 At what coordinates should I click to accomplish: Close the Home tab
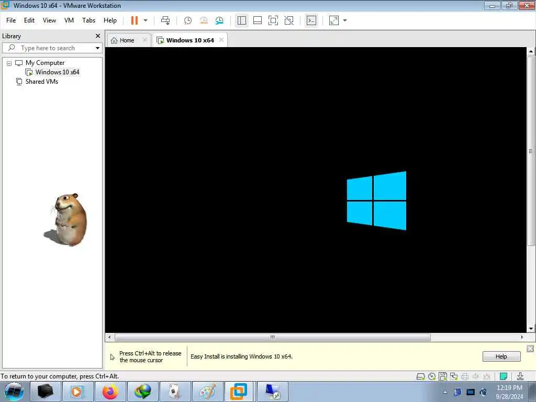click(145, 40)
